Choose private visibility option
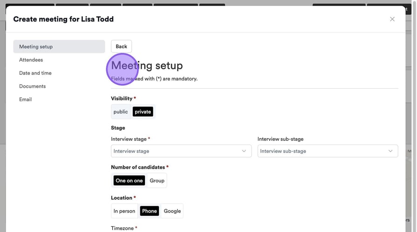The width and height of the screenshot is (417, 232). [x=143, y=112]
